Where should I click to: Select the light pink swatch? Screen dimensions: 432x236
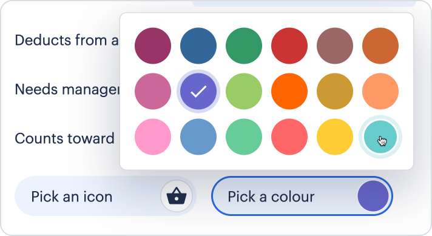(153, 137)
